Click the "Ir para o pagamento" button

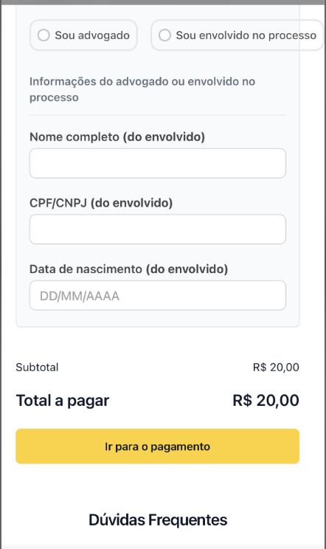pyautogui.click(x=157, y=446)
